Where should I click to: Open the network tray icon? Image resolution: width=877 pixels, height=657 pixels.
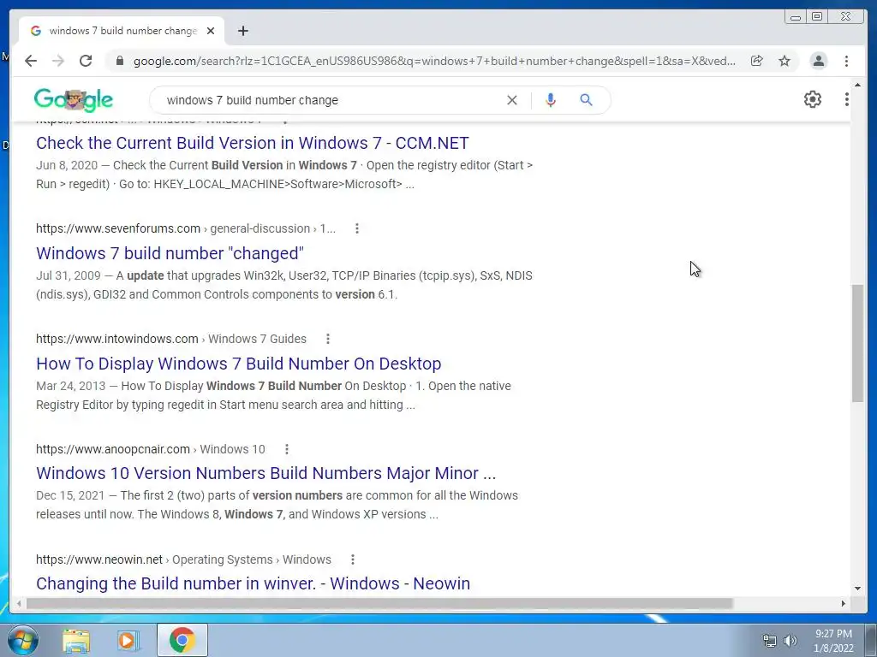(x=770, y=641)
